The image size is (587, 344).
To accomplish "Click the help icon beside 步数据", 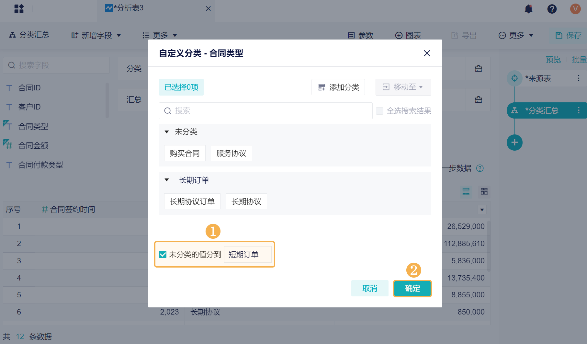I will point(480,168).
